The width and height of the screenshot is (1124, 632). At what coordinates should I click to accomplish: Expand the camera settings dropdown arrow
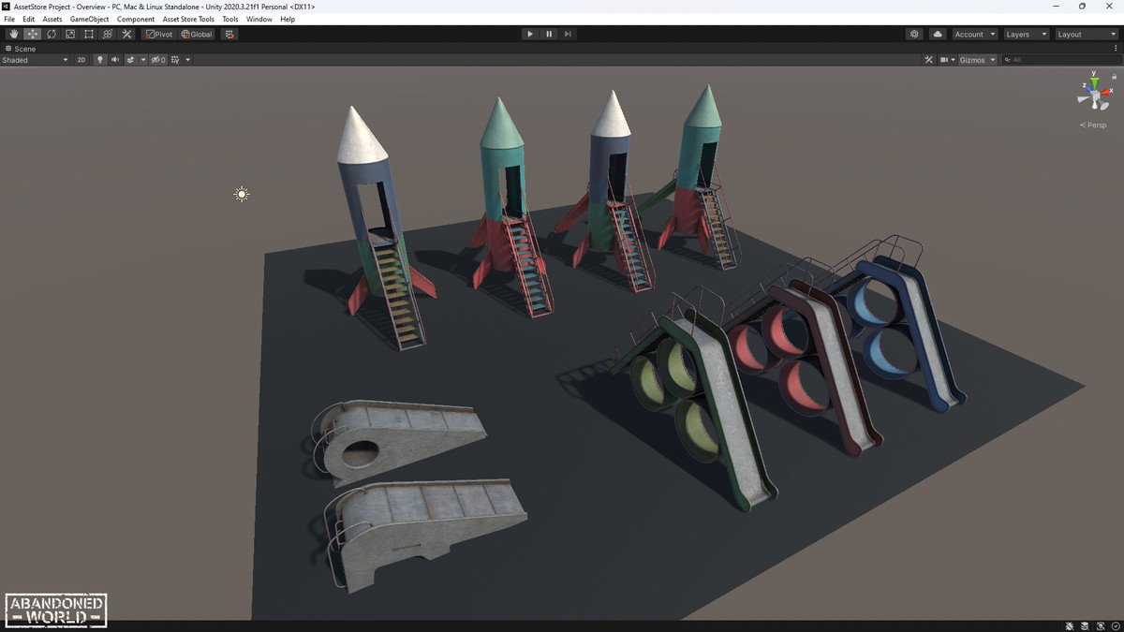954,60
